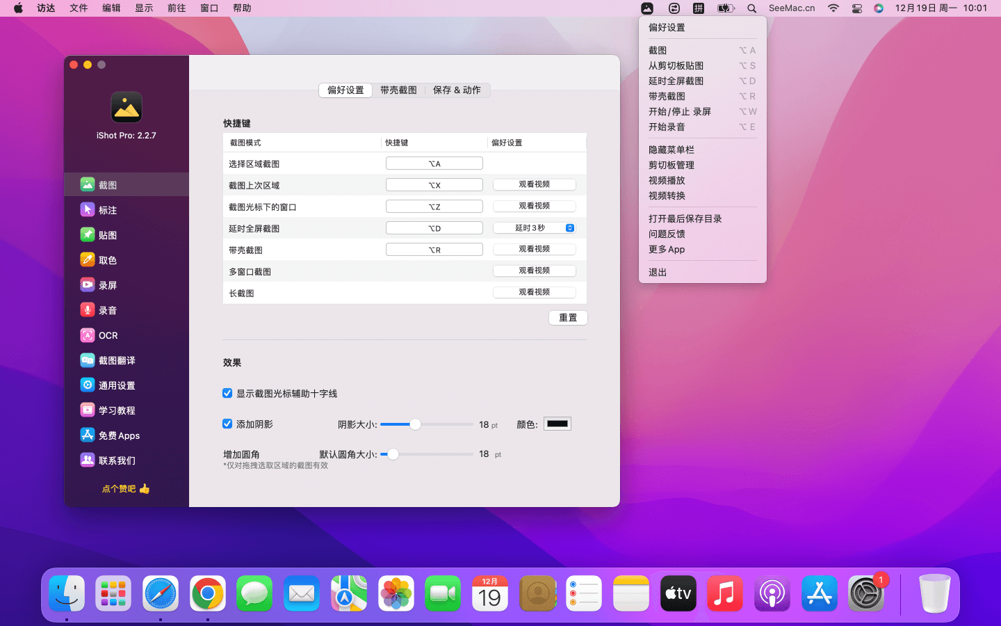Open the 录音 audio recording icon
The height and width of the screenshot is (626, 1001).
[x=87, y=310]
